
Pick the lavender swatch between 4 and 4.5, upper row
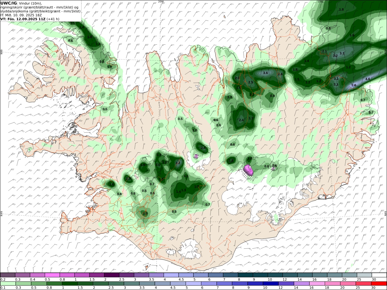[171, 275]
